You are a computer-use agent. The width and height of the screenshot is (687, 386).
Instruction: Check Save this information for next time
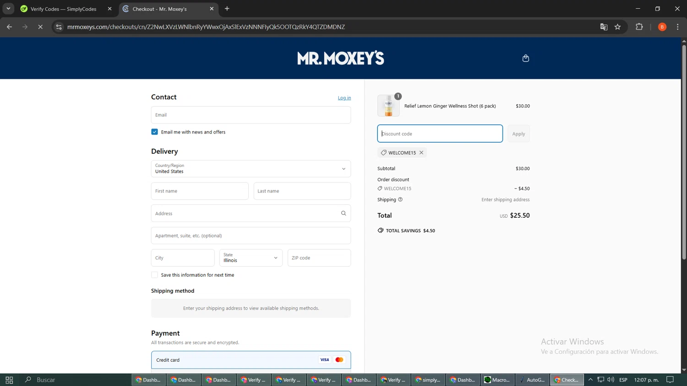(x=154, y=275)
